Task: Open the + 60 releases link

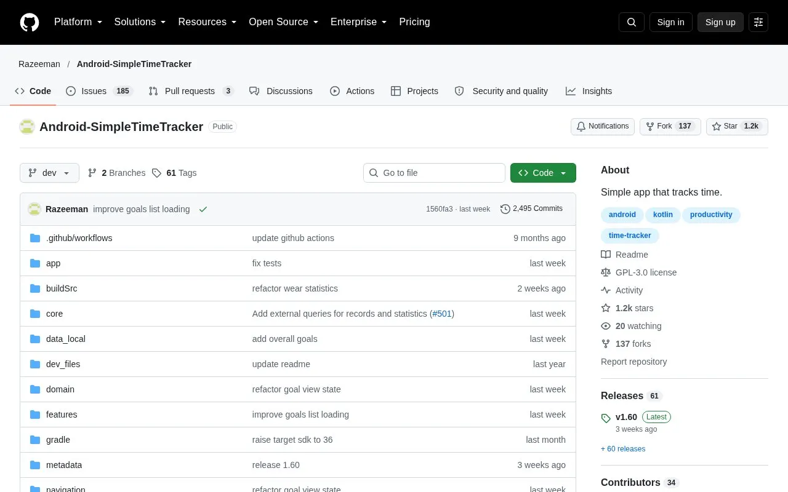Action: point(623,449)
